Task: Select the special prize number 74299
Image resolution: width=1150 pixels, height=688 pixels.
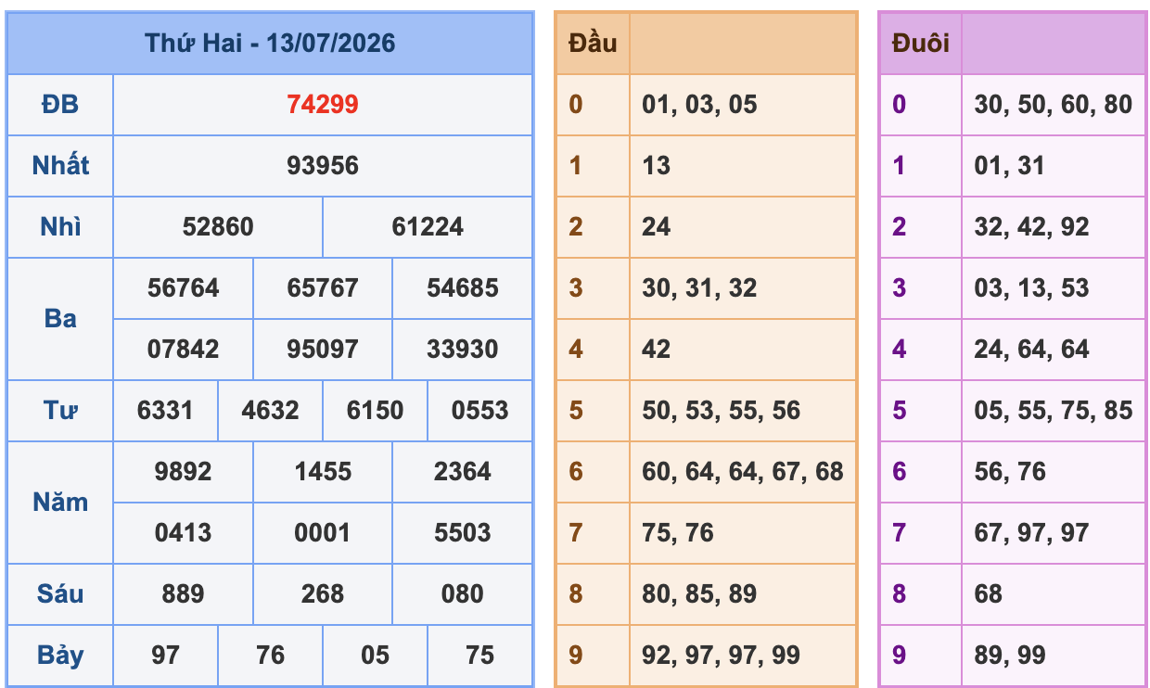Action: [323, 105]
